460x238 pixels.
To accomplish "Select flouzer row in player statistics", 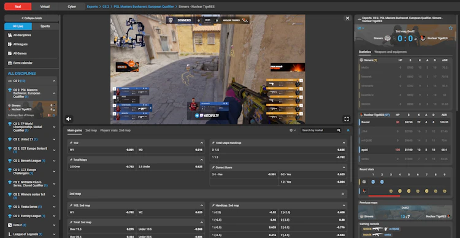I will [405, 122].
